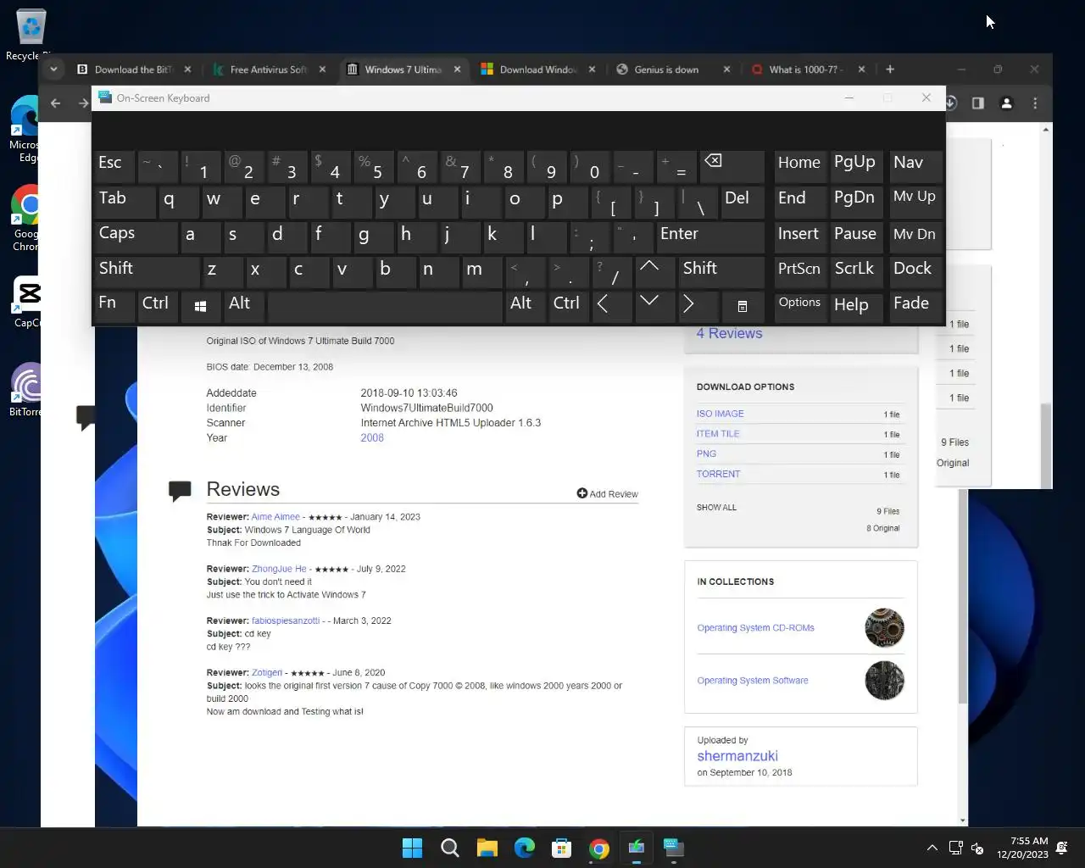
Task: Open the clock and date in taskbar
Action: tap(1022, 848)
